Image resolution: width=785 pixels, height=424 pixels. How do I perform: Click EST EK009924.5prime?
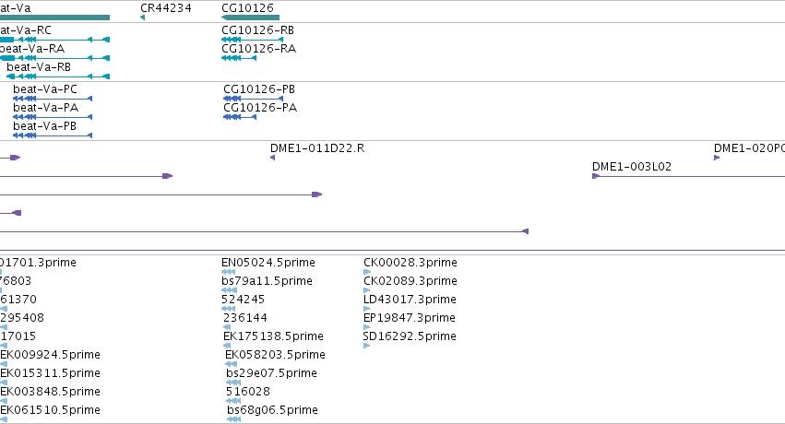[x=50, y=355]
